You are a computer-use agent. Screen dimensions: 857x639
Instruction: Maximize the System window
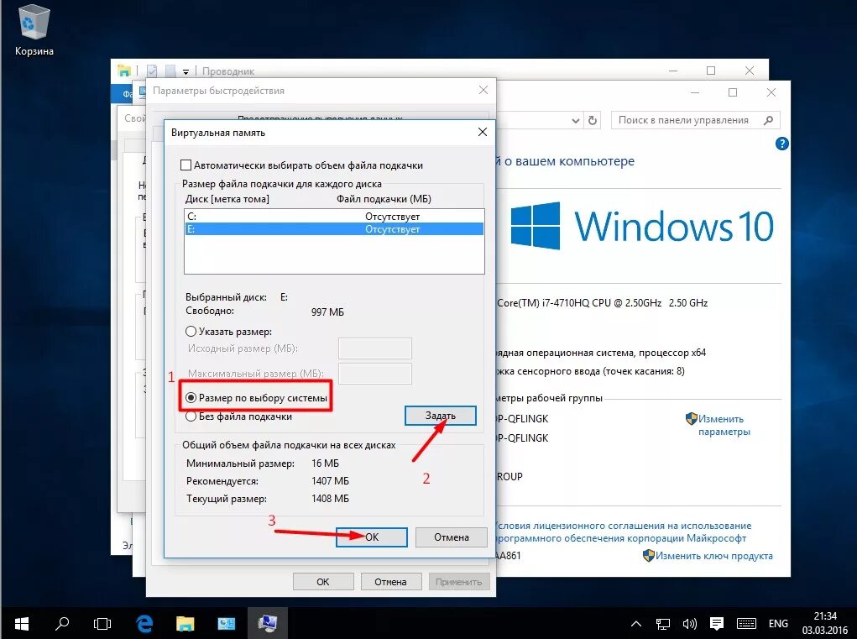[733, 92]
